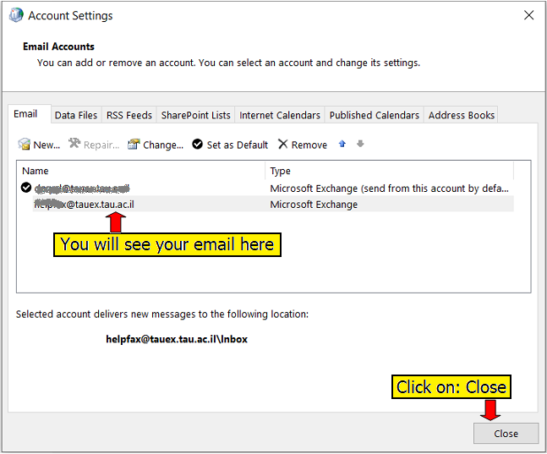Click the Account Settings title text
The width and height of the screenshot is (547, 454).
[70, 16]
